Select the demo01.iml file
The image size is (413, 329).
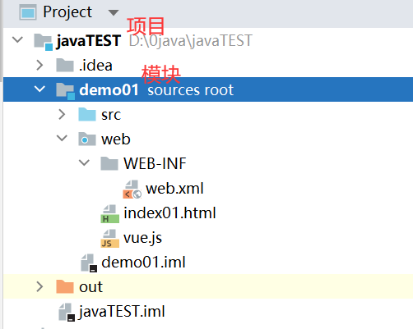point(133,263)
